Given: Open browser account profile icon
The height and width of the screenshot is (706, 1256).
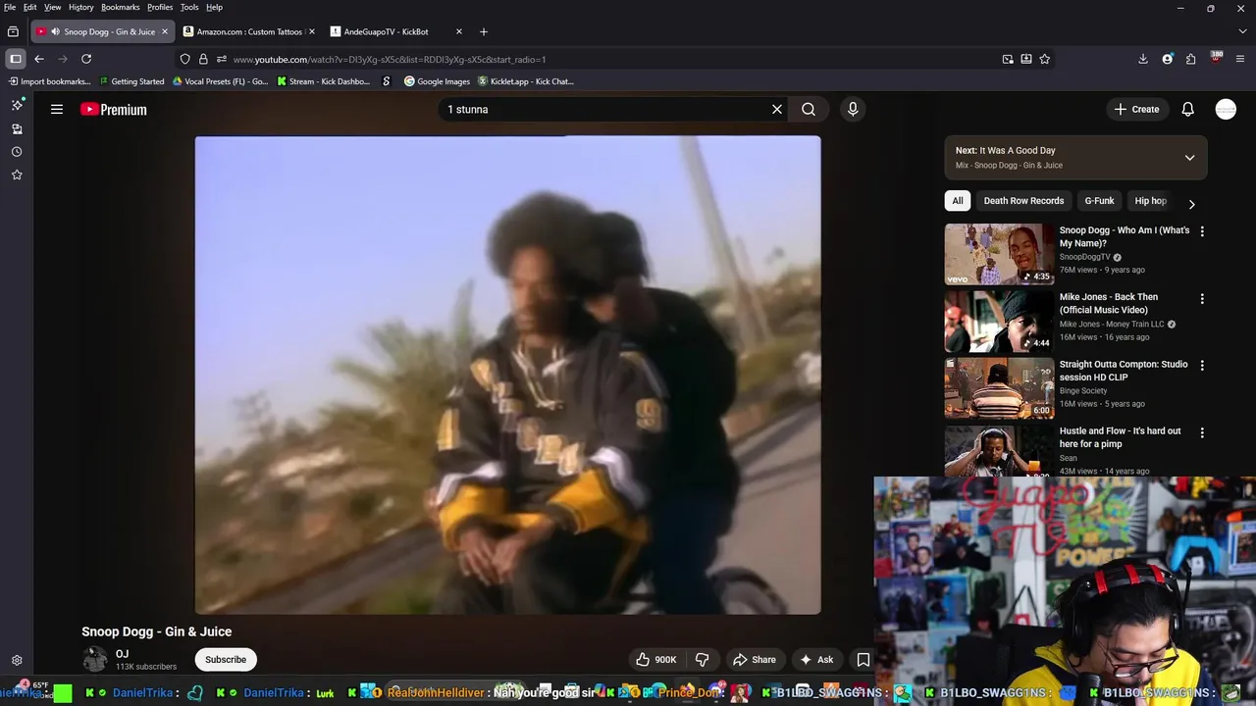Looking at the screenshot, I should [1167, 59].
